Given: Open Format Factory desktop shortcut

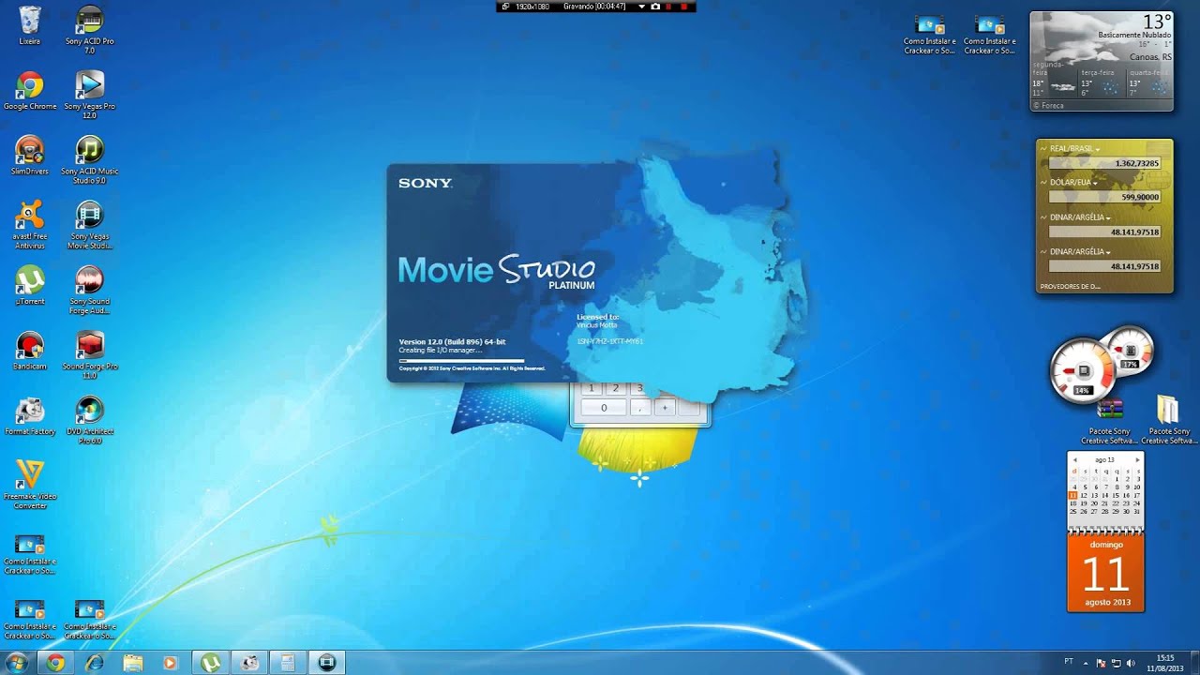Looking at the screenshot, I should click(29, 416).
